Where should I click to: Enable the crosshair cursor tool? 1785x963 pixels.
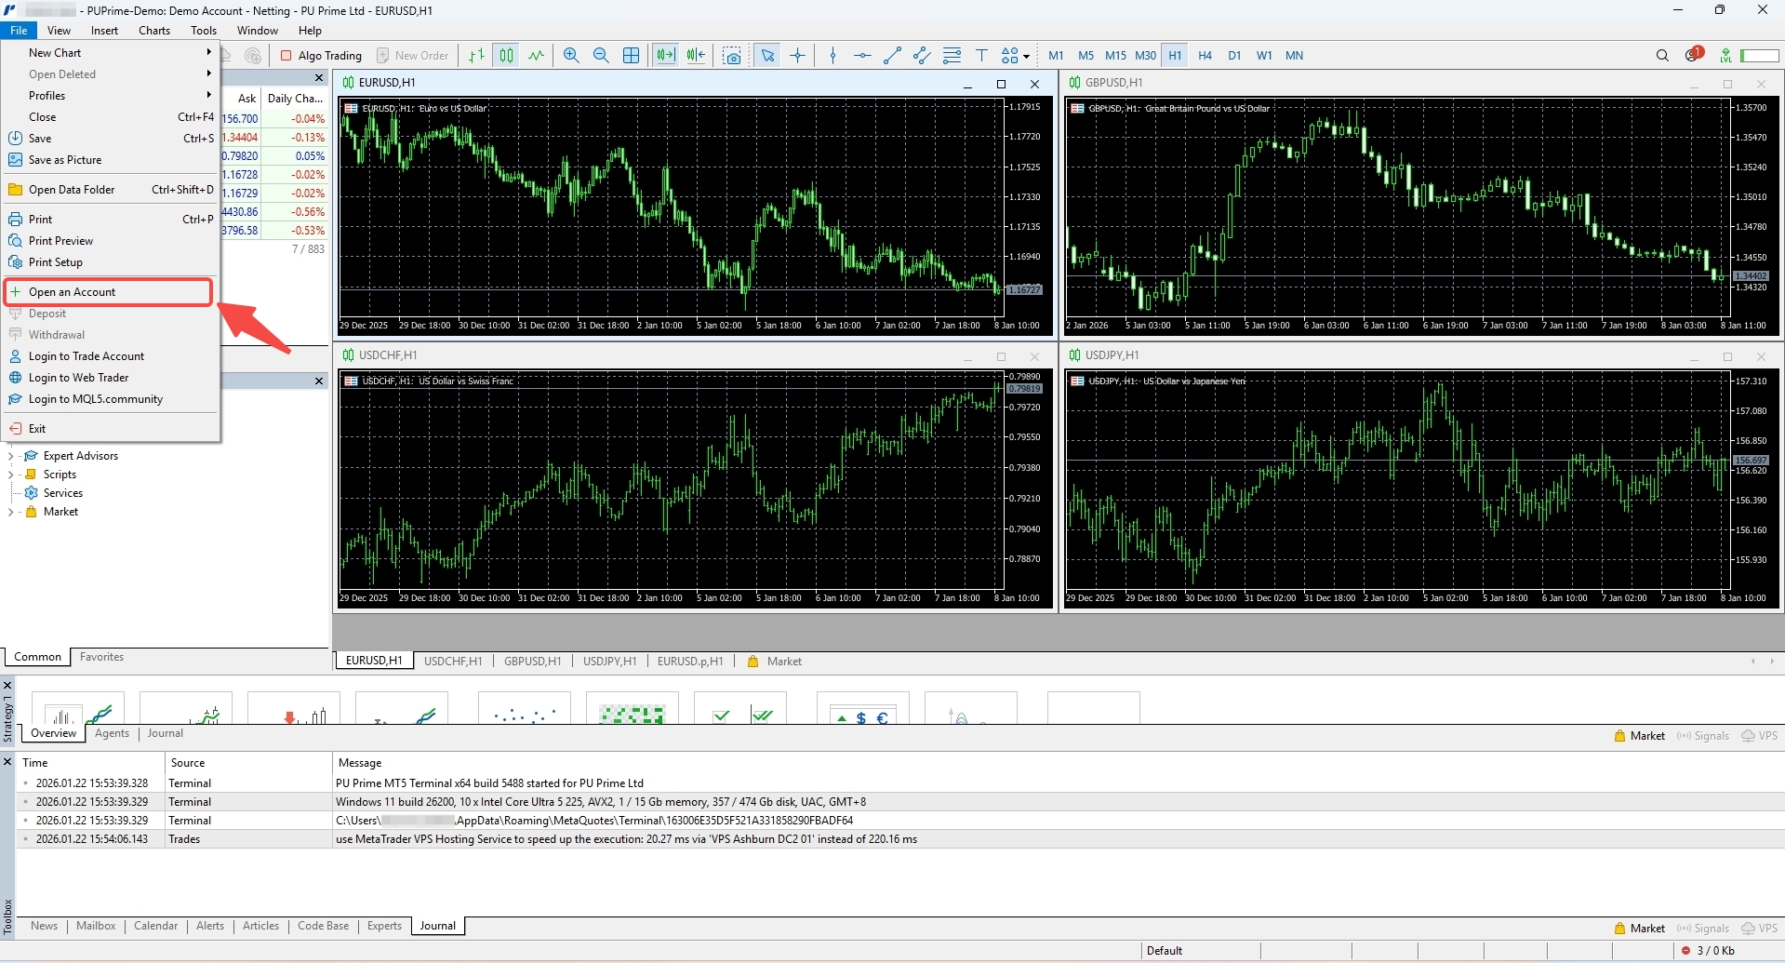pyautogui.click(x=798, y=55)
